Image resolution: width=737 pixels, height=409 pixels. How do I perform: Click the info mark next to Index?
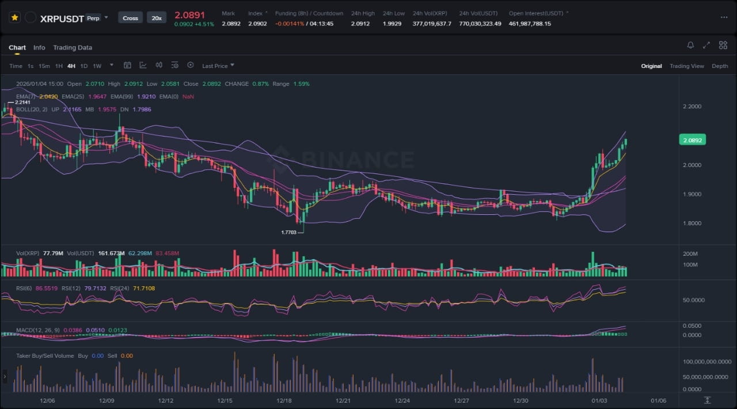coord(266,12)
